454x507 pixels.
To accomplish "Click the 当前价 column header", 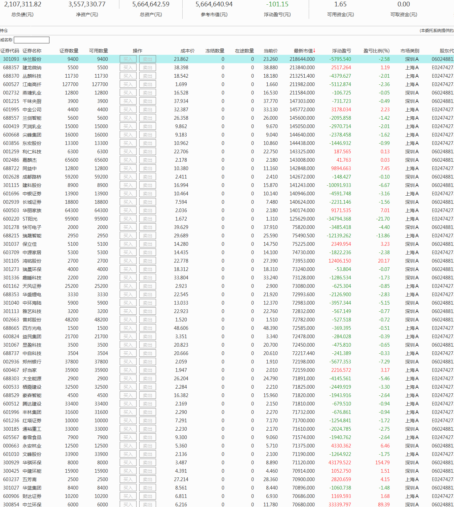I will 270,51.
